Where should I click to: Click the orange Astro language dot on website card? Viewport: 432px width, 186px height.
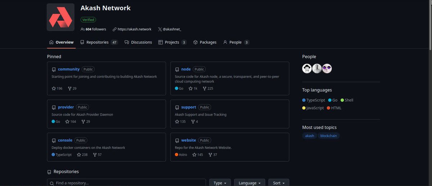pyautogui.click(x=176, y=155)
